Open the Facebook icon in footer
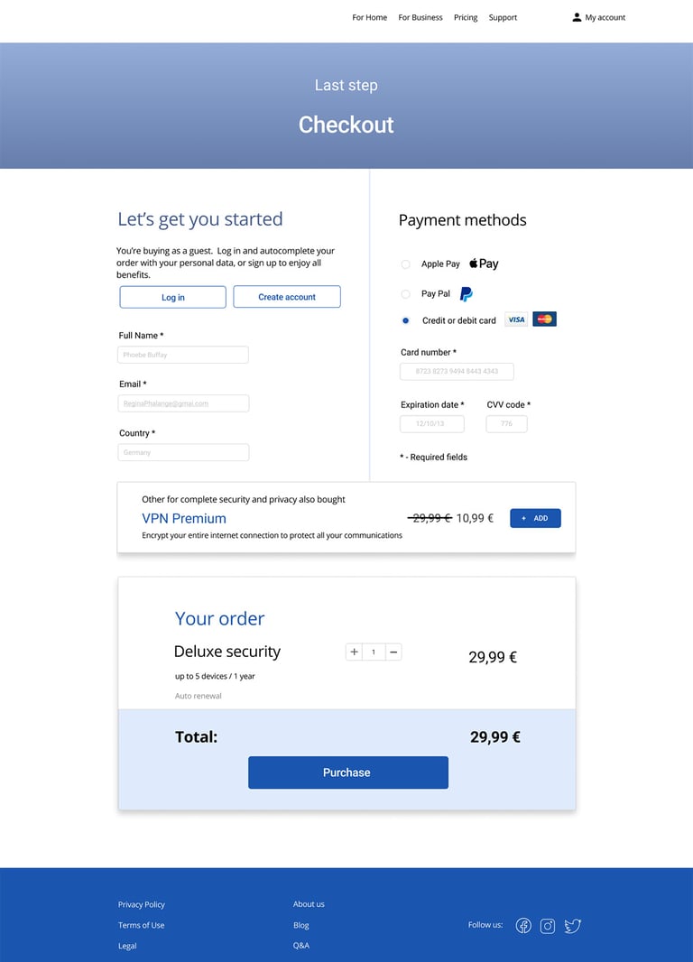Image resolution: width=693 pixels, height=962 pixels. click(523, 925)
